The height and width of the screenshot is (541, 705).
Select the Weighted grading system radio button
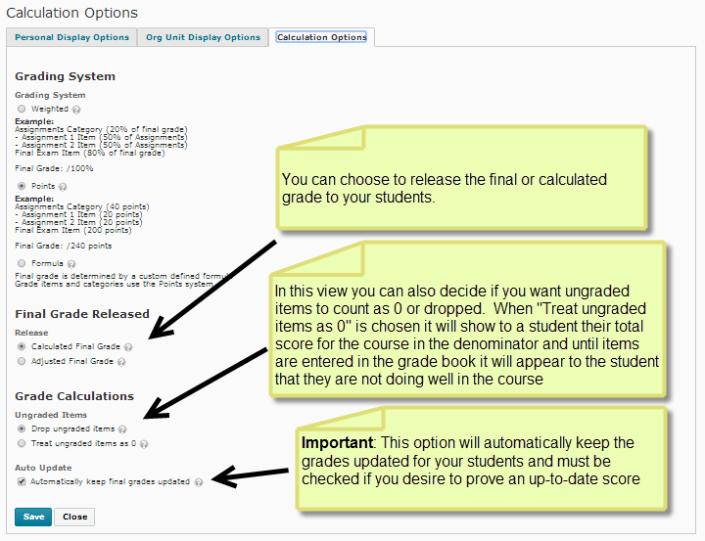tap(22, 110)
